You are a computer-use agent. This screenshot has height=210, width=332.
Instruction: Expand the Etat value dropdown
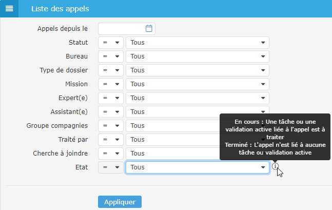click(197, 167)
